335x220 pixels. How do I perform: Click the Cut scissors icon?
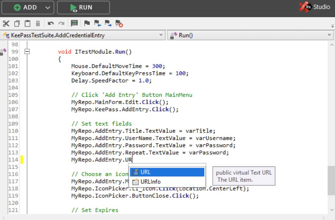click(x=6, y=23)
